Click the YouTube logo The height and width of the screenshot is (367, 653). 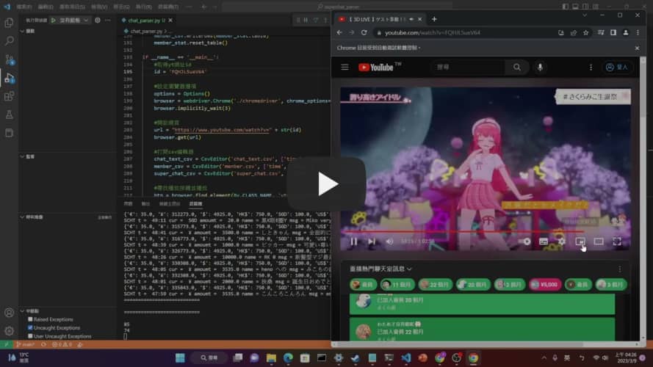[376, 68]
